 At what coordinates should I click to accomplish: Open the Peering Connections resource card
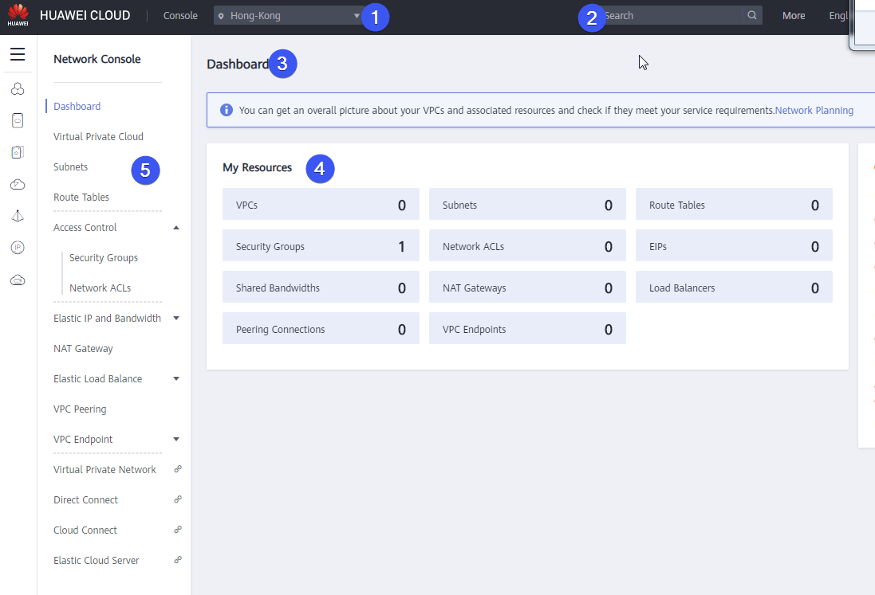[321, 328]
